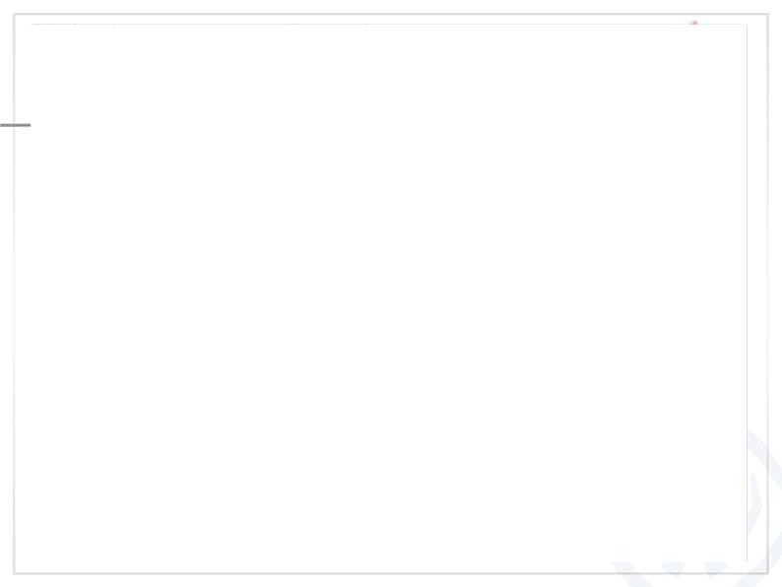Click the outer frame's bottom-right corner
This screenshot has height=587, width=782.
768,573
